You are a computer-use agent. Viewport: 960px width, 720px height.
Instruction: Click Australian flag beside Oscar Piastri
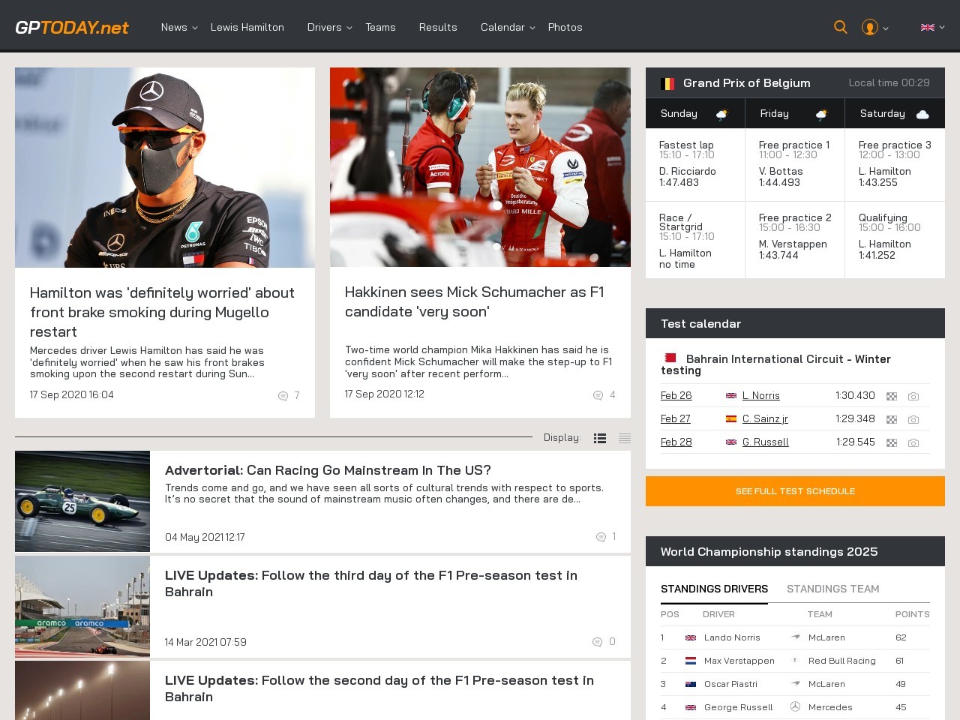[691, 684]
